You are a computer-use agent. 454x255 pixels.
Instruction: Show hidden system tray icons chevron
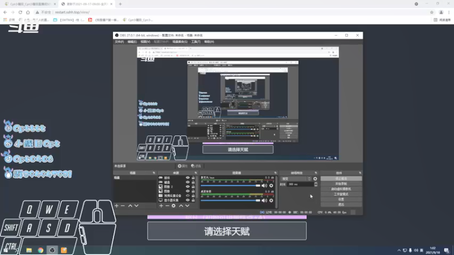[x=399, y=250]
